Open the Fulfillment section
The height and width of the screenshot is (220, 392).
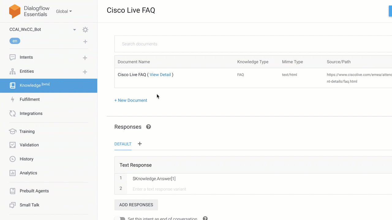point(30,99)
